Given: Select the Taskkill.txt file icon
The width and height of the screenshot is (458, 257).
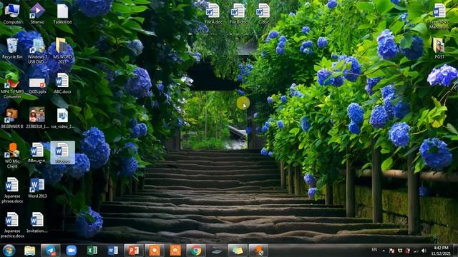Looking at the screenshot, I should coord(62,14).
